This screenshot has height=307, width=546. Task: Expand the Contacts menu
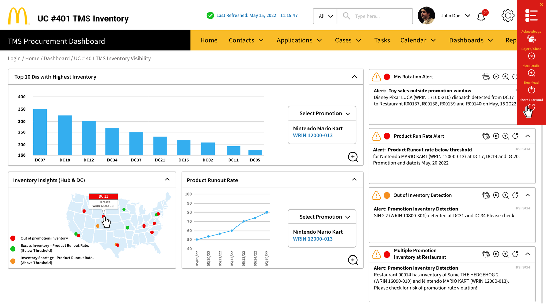(246, 40)
